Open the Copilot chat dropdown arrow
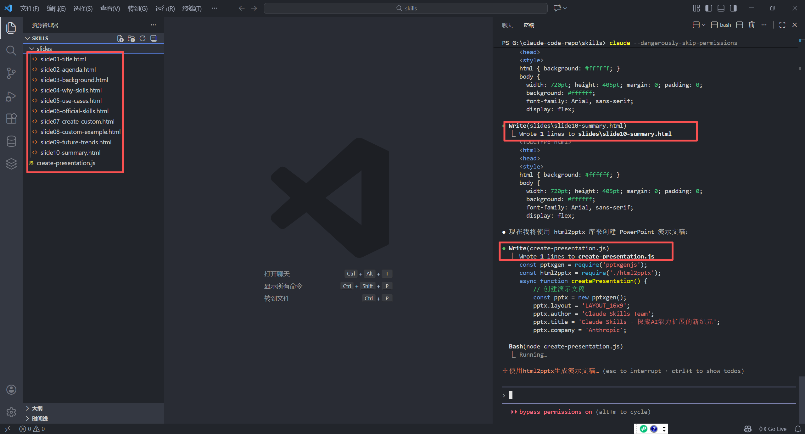This screenshot has width=805, height=434. (x=565, y=8)
